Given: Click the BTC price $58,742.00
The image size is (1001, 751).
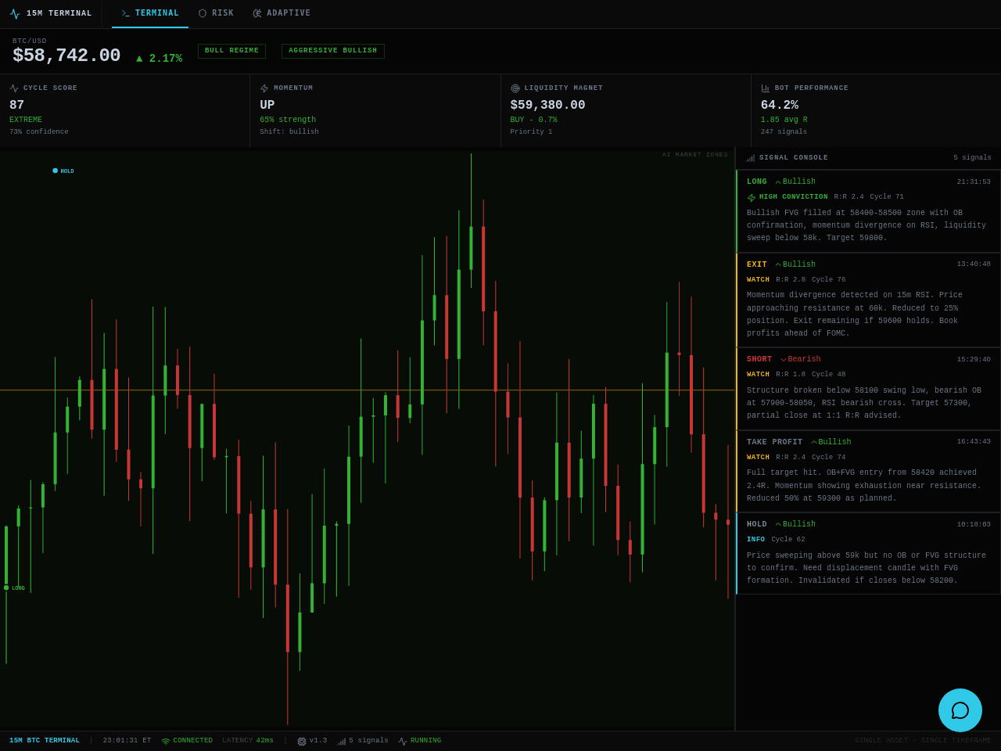Looking at the screenshot, I should (x=66, y=56).
